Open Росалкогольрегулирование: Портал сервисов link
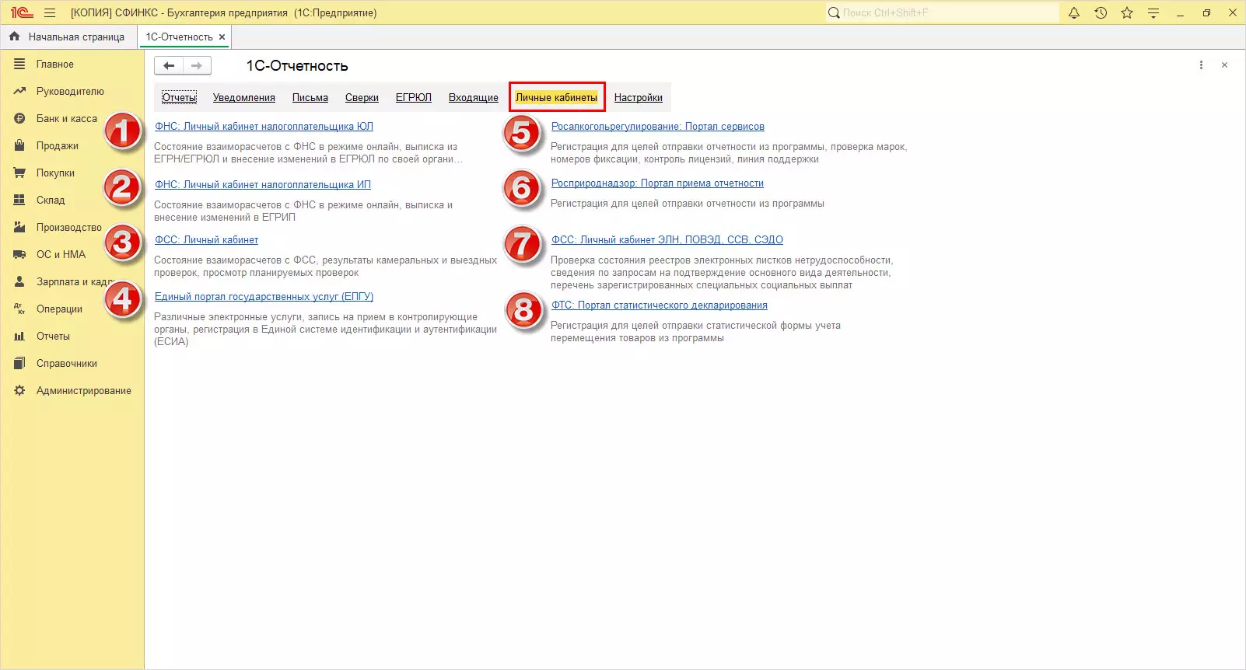This screenshot has height=670, width=1246. (658, 127)
